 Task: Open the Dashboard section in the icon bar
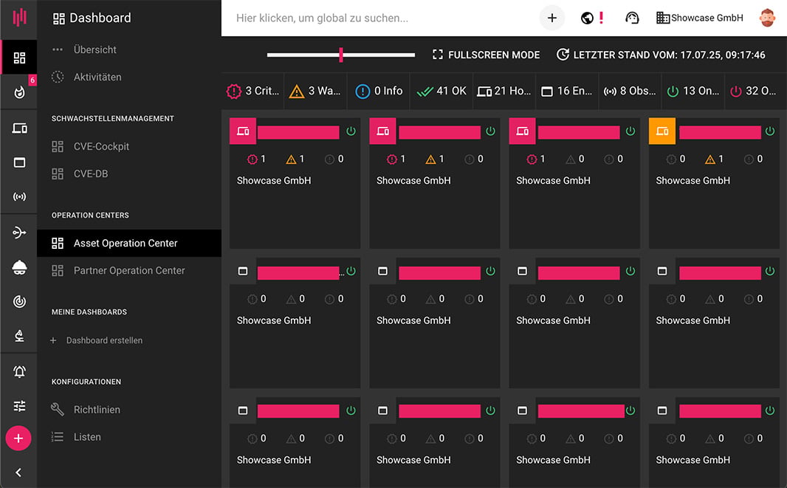click(x=19, y=58)
